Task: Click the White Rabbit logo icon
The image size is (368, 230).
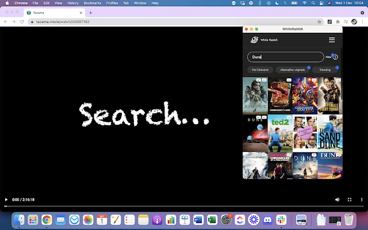Action: [254, 40]
